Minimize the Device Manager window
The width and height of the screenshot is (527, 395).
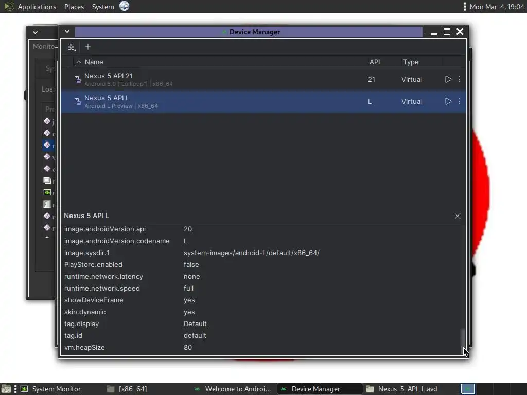[x=434, y=32]
